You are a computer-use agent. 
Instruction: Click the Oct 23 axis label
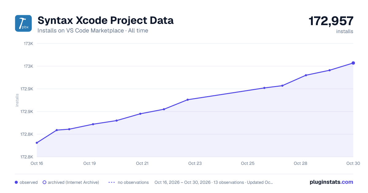195,163
